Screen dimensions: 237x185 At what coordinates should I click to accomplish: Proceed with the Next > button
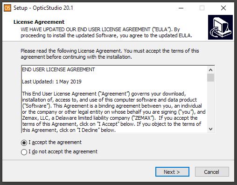pos(172,172)
